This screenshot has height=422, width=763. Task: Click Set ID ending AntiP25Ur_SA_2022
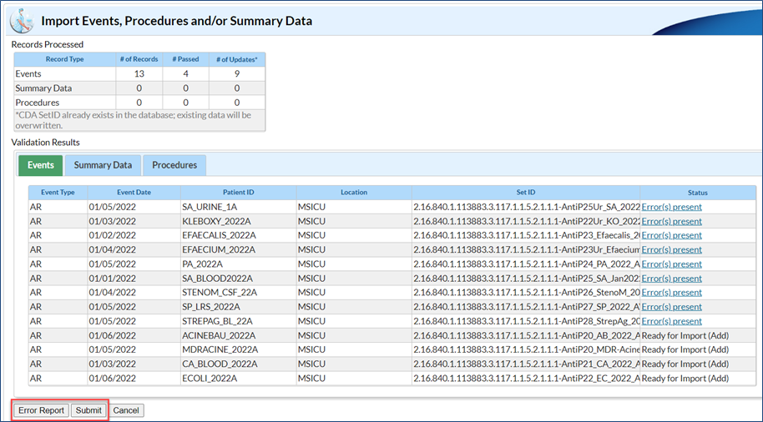coord(527,207)
